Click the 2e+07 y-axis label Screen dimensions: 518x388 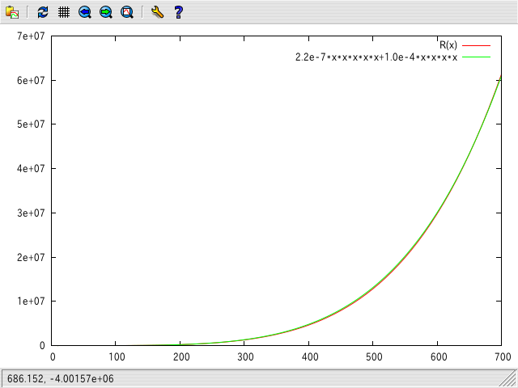pyautogui.click(x=31, y=257)
